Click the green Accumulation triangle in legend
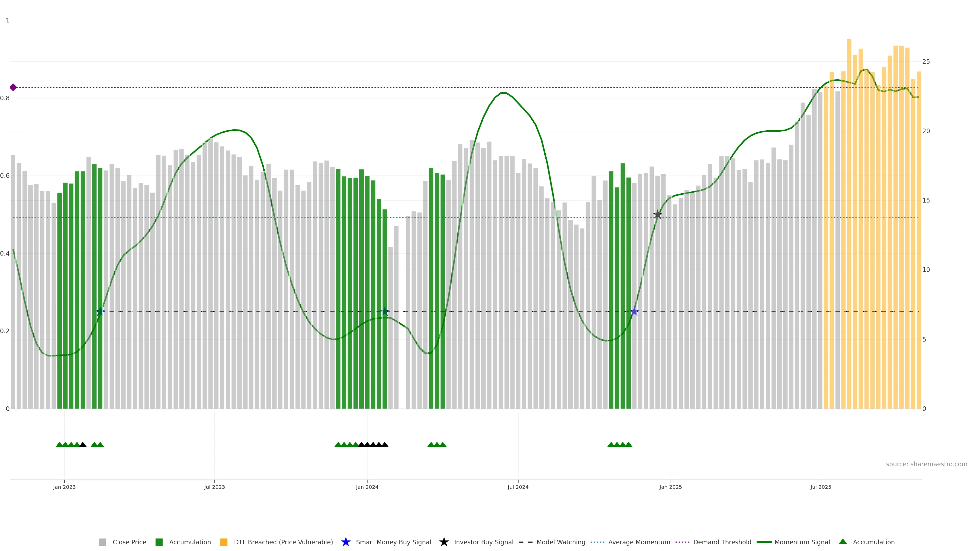 [x=843, y=542]
